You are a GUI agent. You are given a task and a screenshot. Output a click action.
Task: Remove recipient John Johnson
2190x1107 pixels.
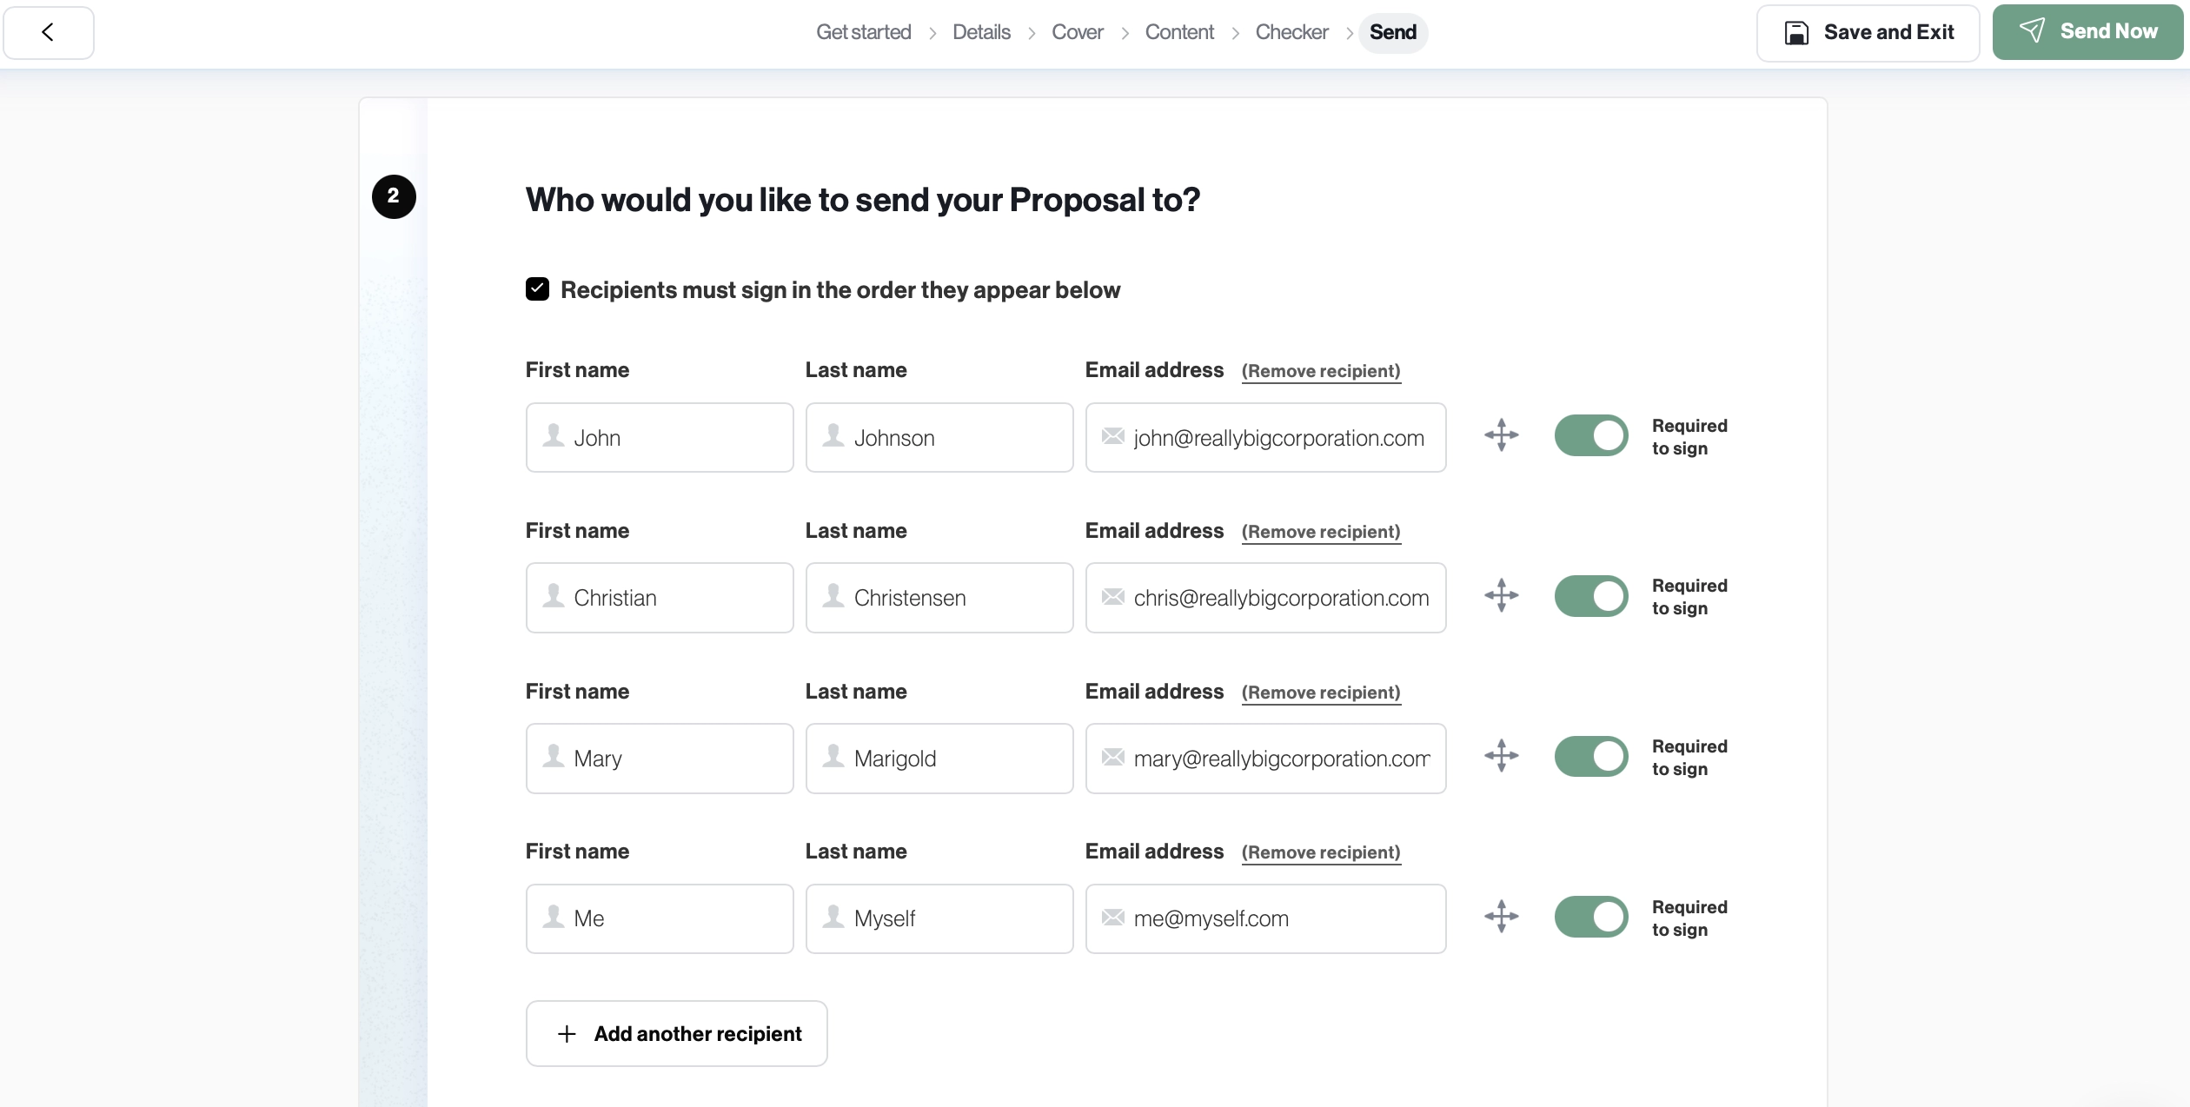coord(1321,370)
